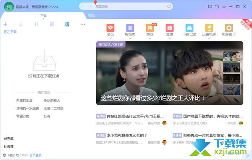Click the 会员登录 link
The width and height of the screenshot is (252, 160).
pos(36,155)
